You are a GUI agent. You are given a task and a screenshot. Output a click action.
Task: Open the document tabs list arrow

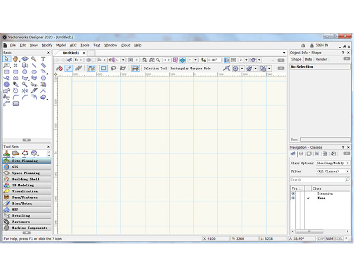pos(284,53)
